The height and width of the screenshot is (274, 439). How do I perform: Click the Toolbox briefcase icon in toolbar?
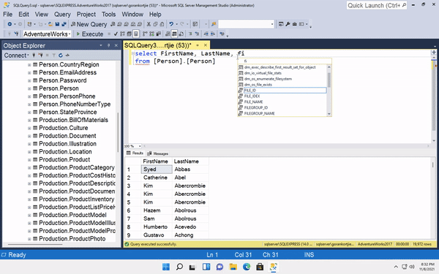click(x=295, y=24)
